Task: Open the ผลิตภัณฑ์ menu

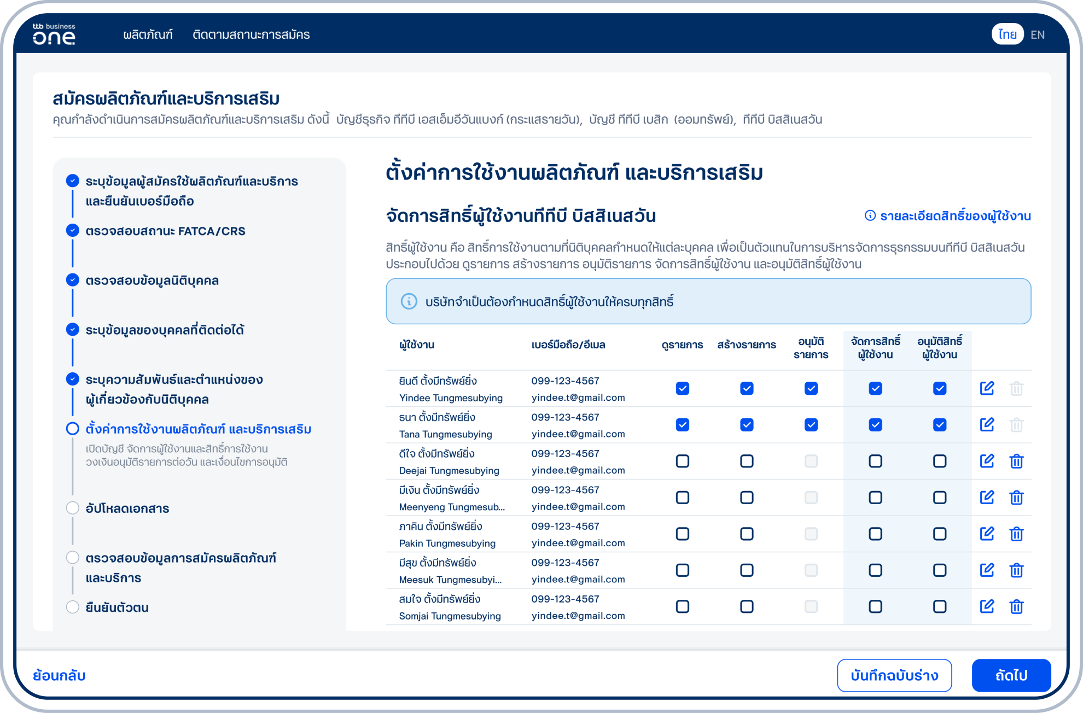Action: coord(148,34)
